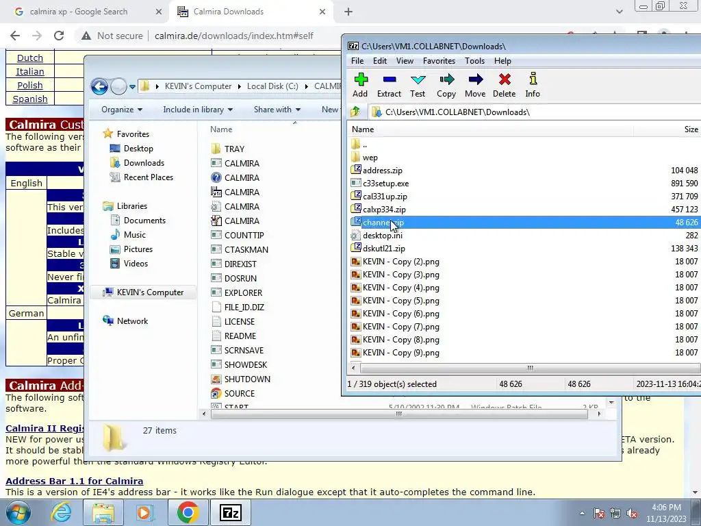Select the TRAY folder in Explorer
This screenshot has height=526, width=701.
(234, 149)
